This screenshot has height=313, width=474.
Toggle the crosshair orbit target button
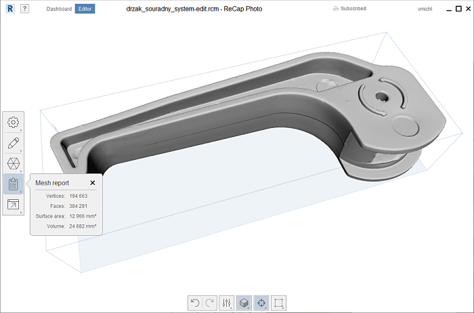click(261, 303)
